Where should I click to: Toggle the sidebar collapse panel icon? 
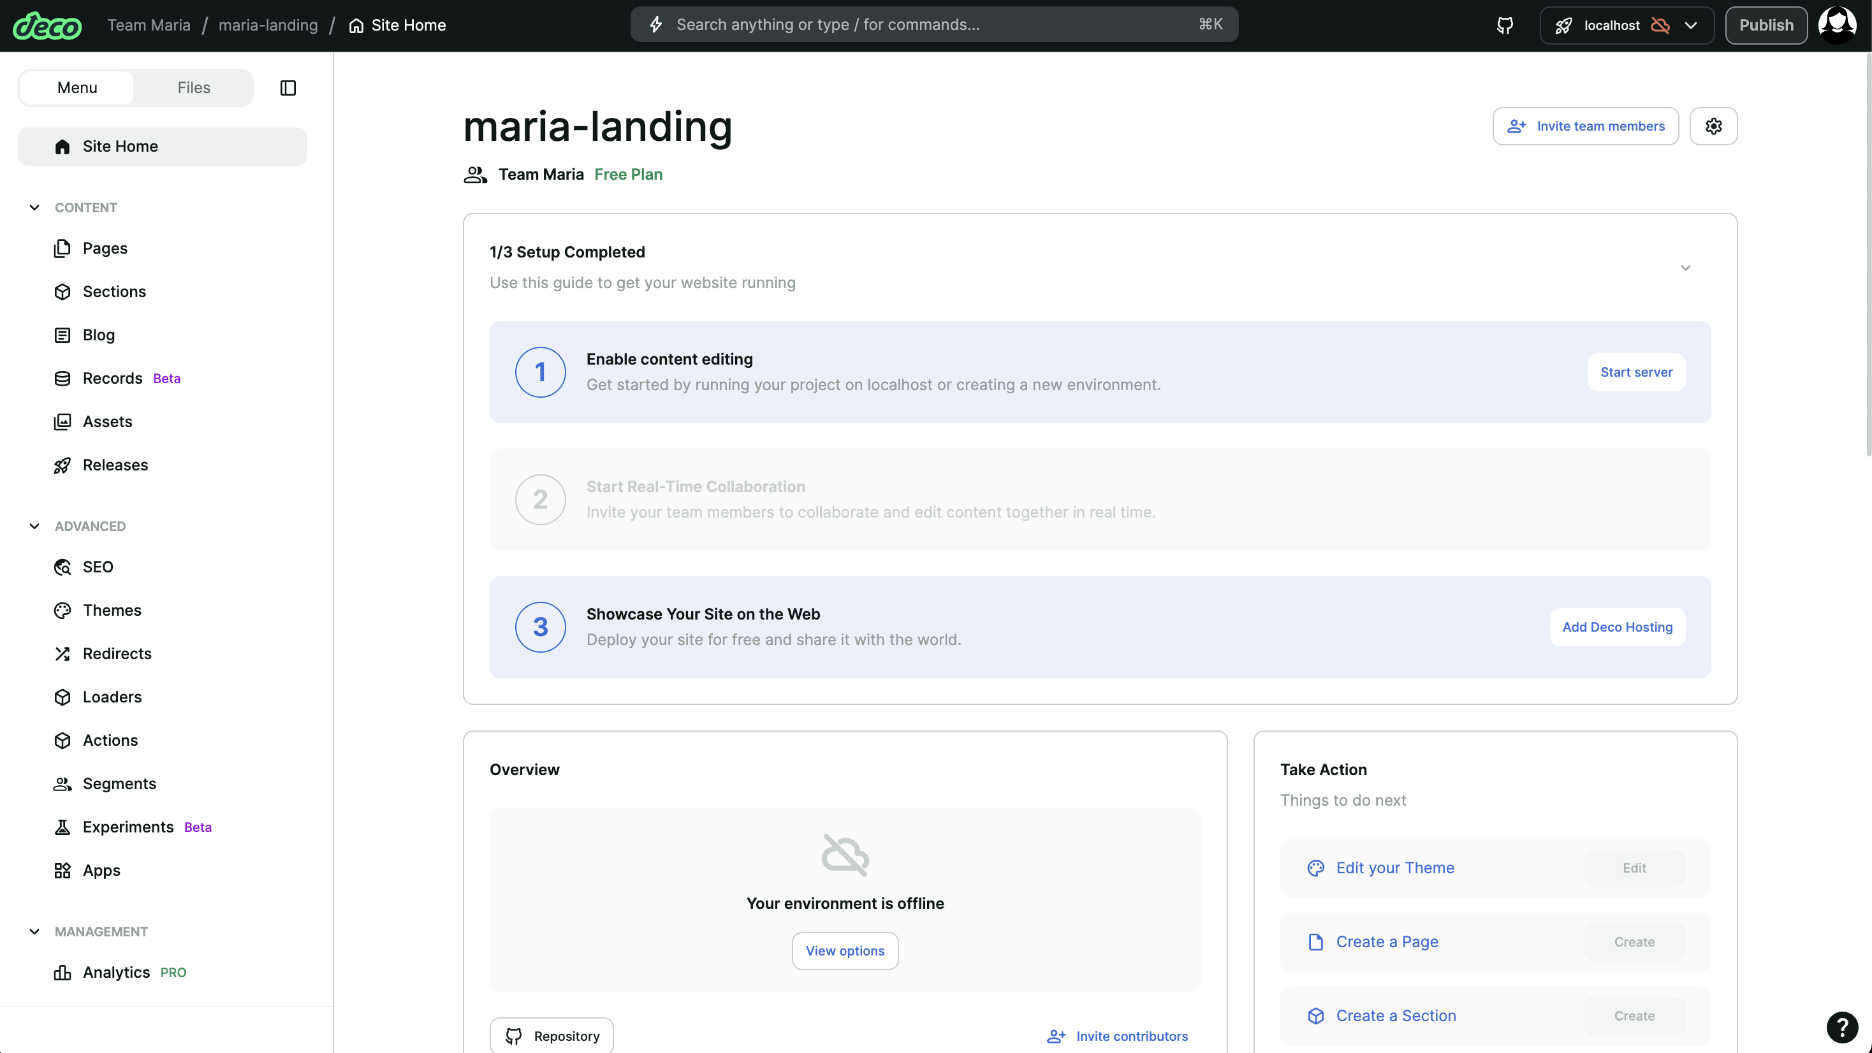click(288, 88)
